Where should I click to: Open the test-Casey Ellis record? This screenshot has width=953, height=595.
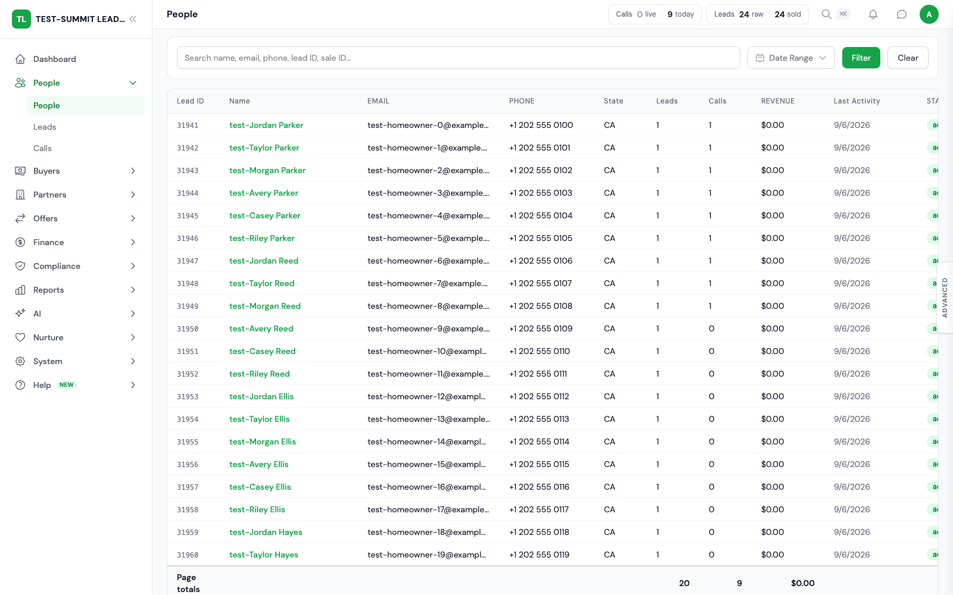pyautogui.click(x=260, y=487)
